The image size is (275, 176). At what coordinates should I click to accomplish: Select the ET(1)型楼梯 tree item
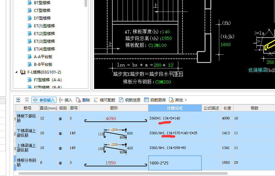tap(44, 26)
